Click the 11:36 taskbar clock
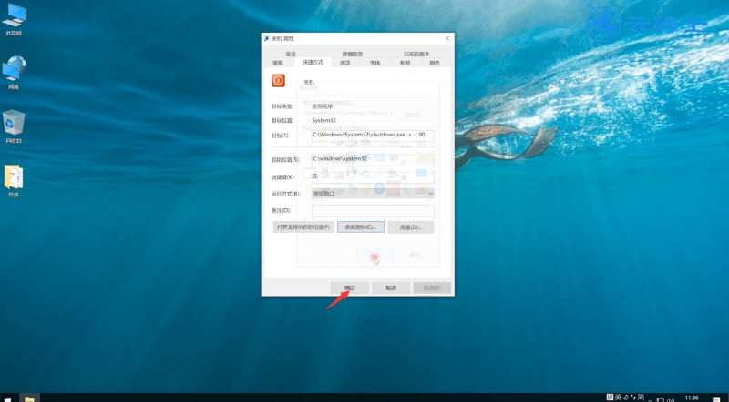 692,397
